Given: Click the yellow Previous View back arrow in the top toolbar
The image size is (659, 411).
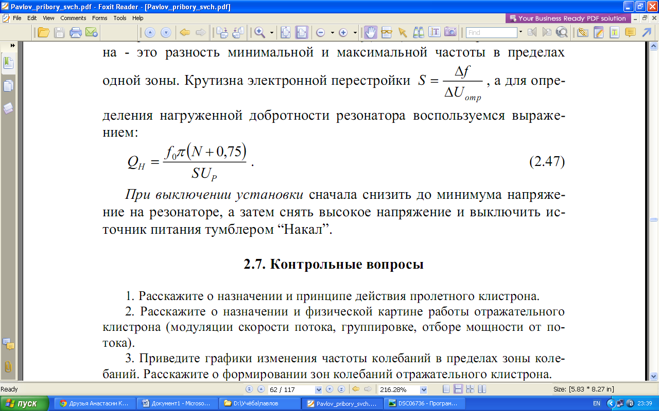Looking at the screenshot, I should click(x=184, y=32).
